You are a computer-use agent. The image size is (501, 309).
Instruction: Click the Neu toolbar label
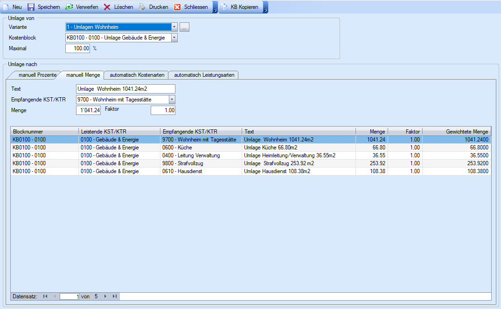pyautogui.click(x=17, y=7)
